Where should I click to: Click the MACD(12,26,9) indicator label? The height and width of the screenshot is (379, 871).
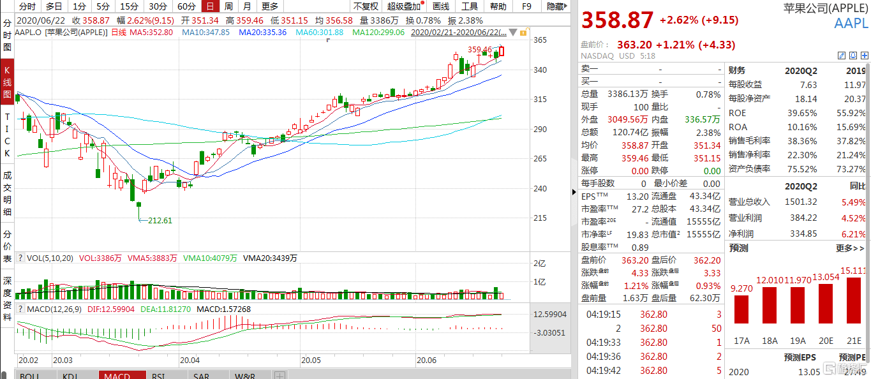pyautogui.click(x=56, y=309)
